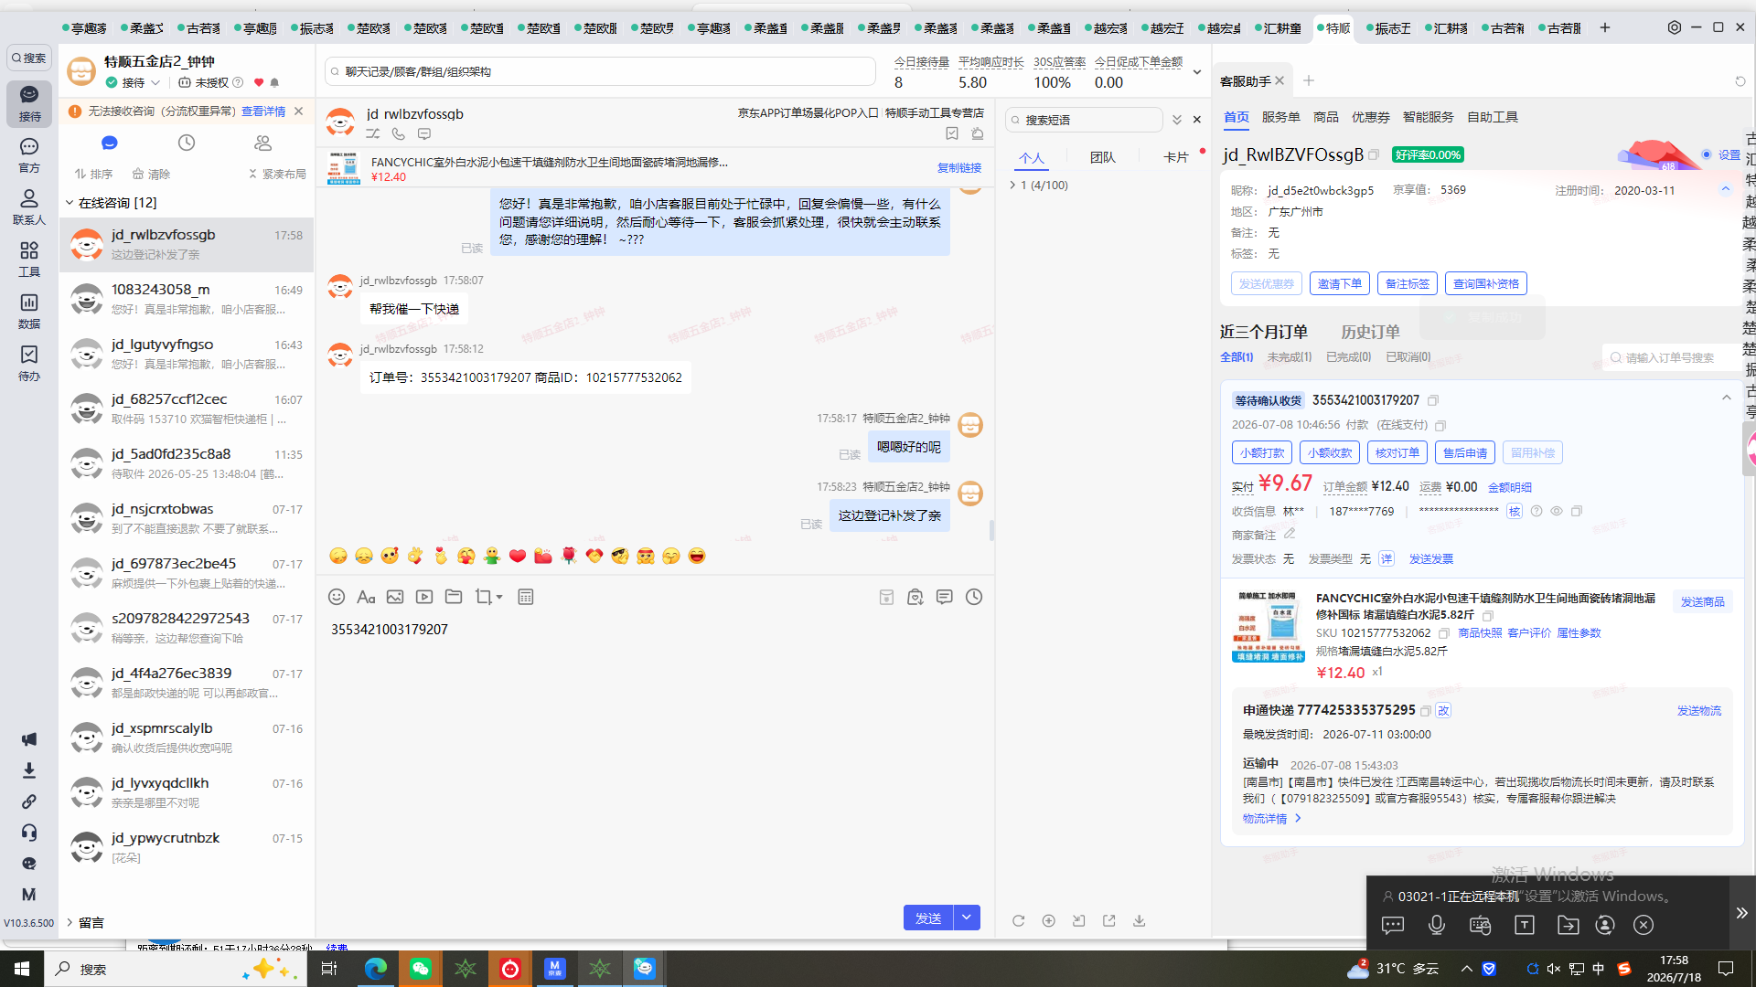Screen dimensions: 1756x987
Task: Focus the 搜索短语 search field
Action: coord(1084,120)
